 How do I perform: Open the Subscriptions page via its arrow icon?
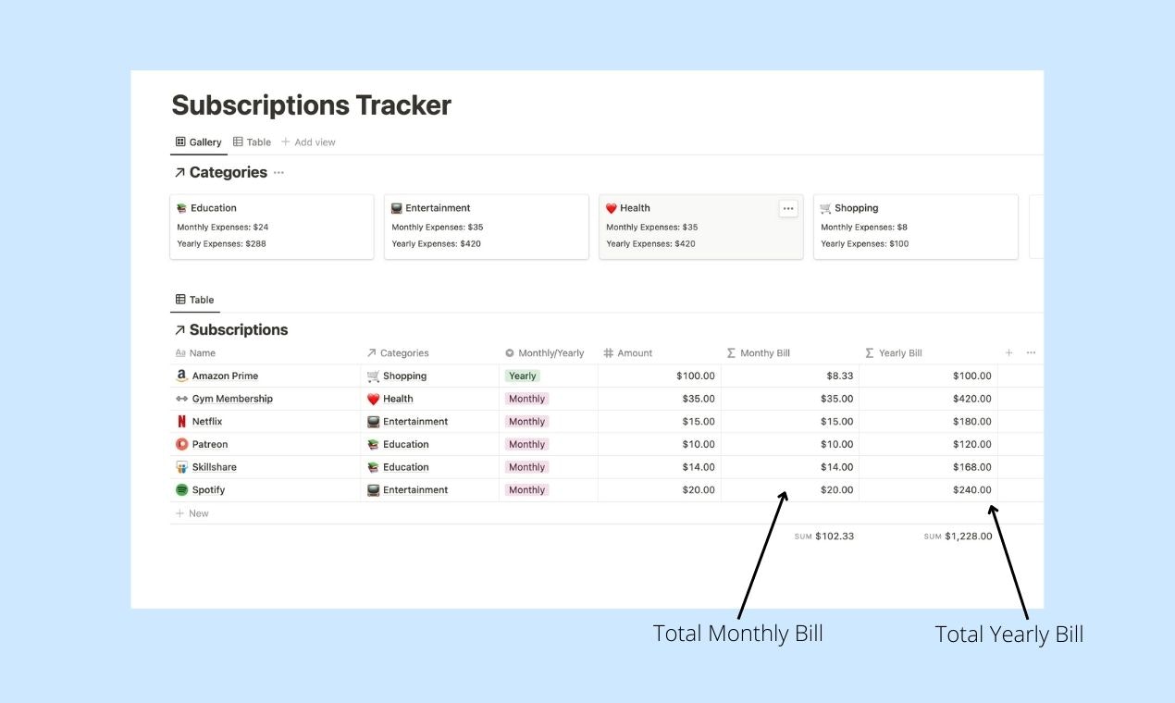(x=179, y=329)
